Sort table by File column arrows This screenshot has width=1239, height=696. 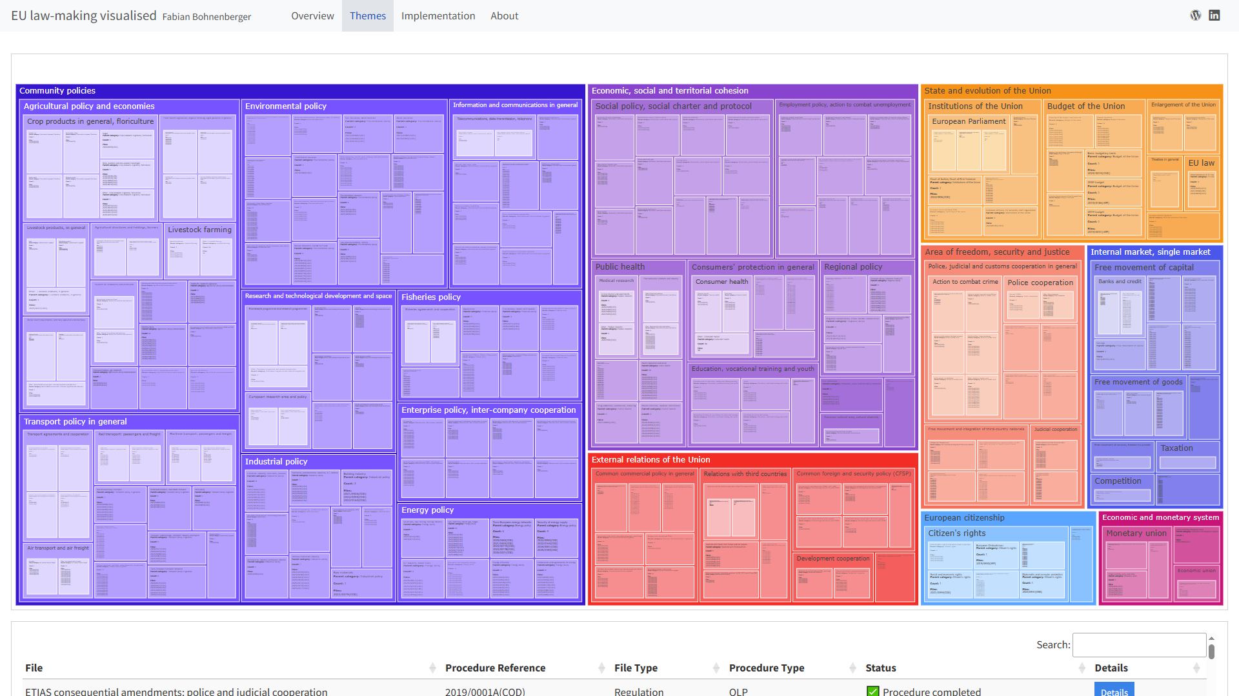tap(432, 668)
